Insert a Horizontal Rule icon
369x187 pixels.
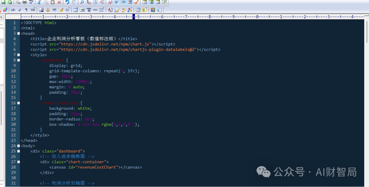(x=54, y=10)
